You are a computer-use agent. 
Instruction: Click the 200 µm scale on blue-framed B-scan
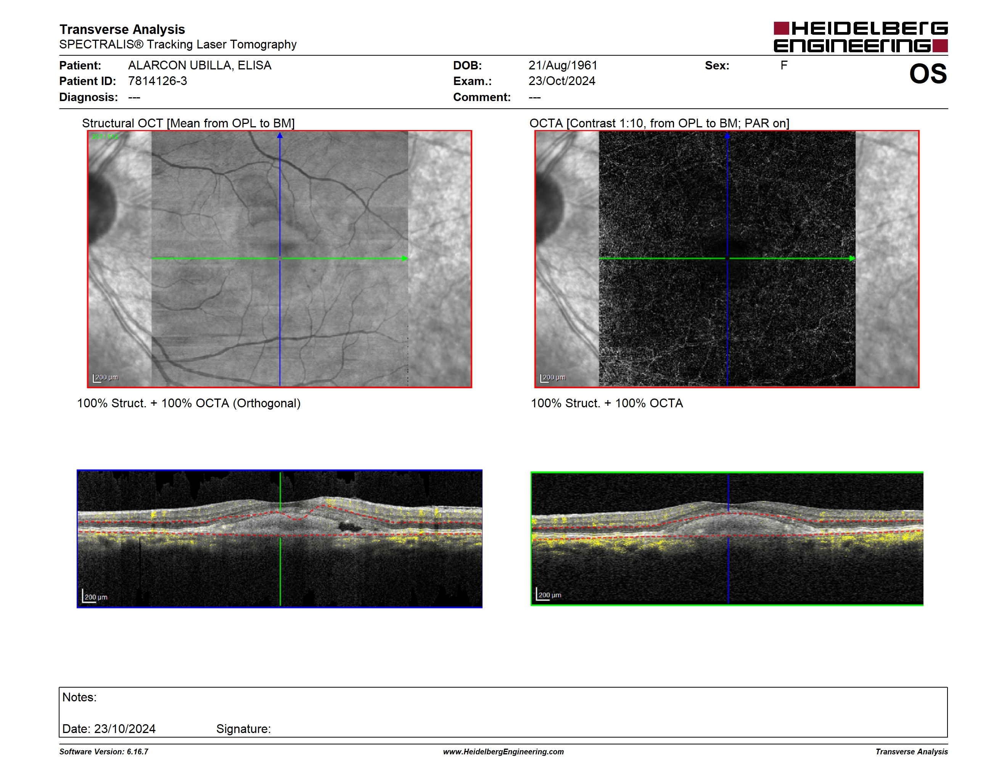click(x=95, y=596)
